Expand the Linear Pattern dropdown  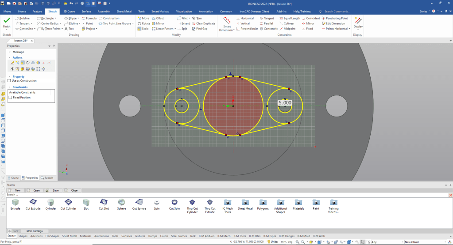[176, 29]
